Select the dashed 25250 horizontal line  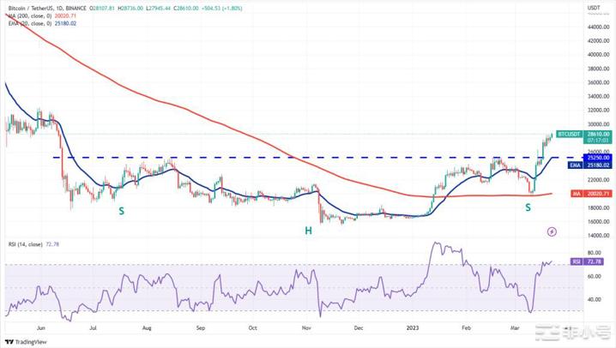257,158
